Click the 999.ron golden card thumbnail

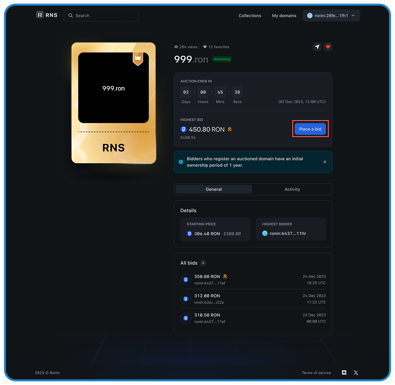pyautogui.click(x=114, y=103)
